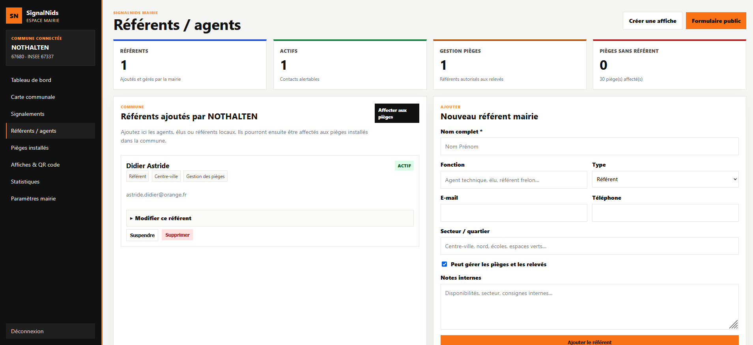Click email astride.didier@orange.fr
The width and height of the screenshot is (753, 345).
pyautogui.click(x=156, y=195)
